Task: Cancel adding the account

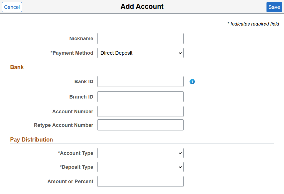Action: tap(12, 7)
